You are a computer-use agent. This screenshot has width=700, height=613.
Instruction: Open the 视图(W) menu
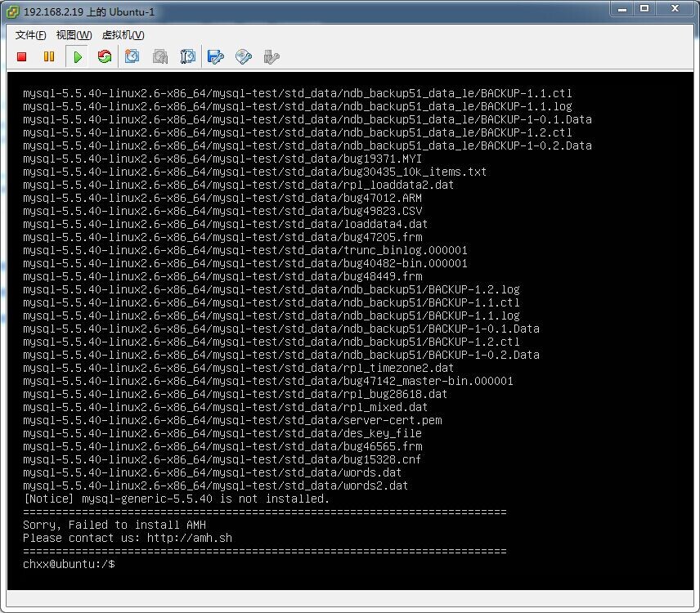[74, 35]
